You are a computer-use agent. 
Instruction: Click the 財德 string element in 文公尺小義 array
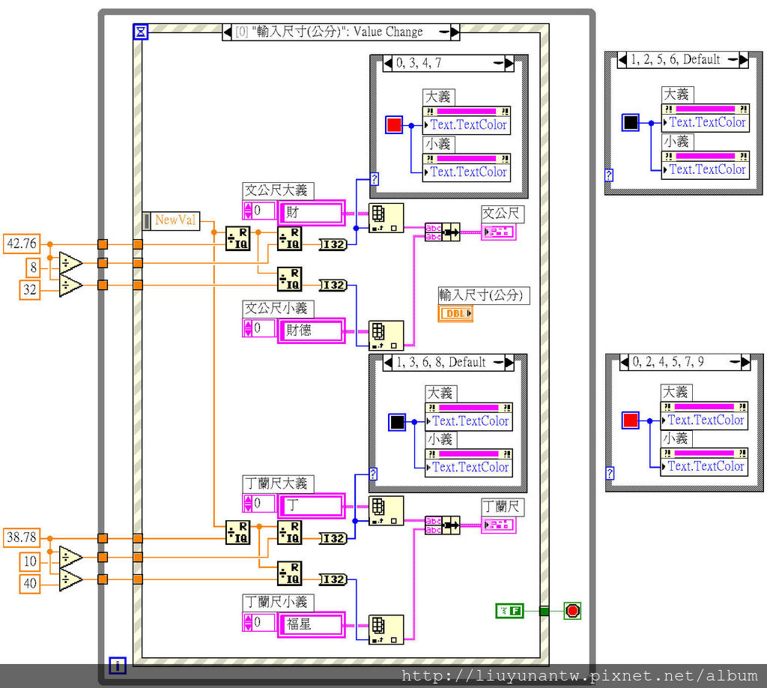312,331
